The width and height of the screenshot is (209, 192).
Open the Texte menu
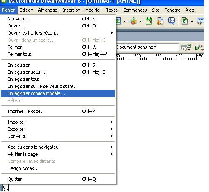coord(112,10)
